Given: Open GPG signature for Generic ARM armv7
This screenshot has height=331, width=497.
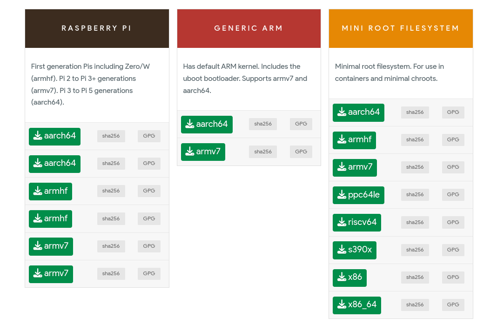Looking at the screenshot, I should point(301,152).
